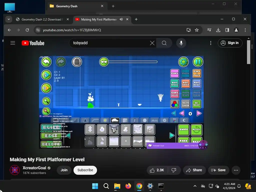Click the Deselect green button

pos(197,104)
